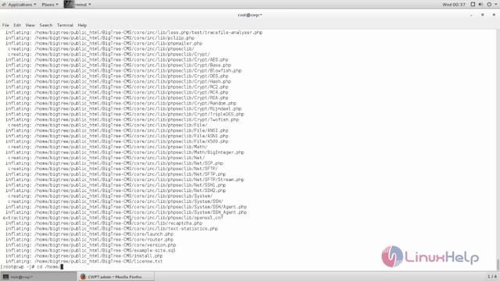The width and height of the screenshot is (500, 281).
Task: Click the line ending with Crypt/Blowfish.php
Action: (x=123, y=71)
